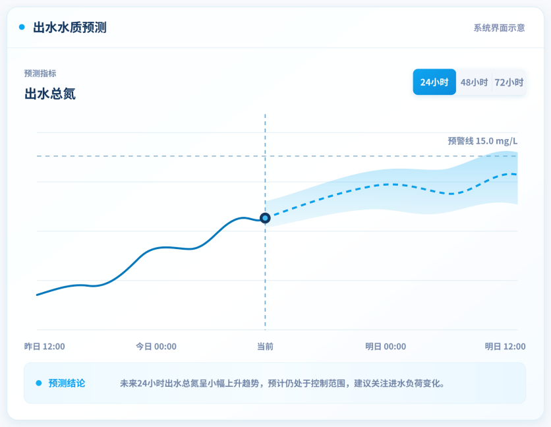
Task: Click the 明日 12:00 axis label
Action: pyautogui.click(x=505, y=347)
